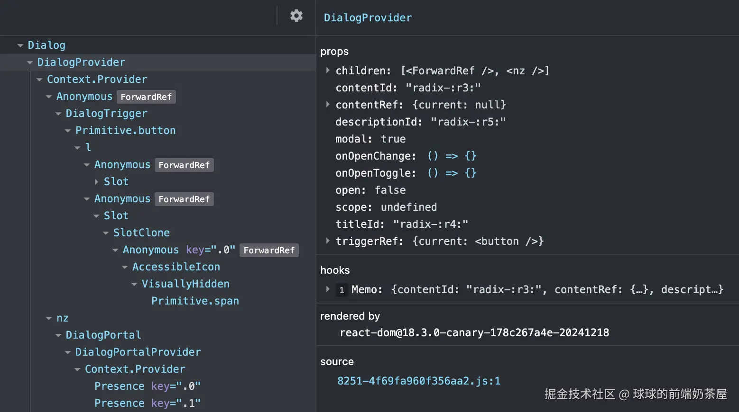Click the open prop value false
The image size is (739, 412).
[x=390, y=190]
